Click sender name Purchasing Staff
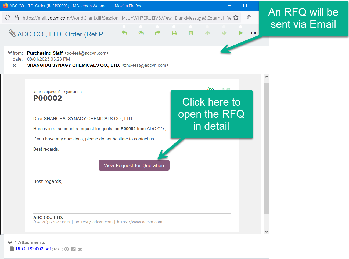The width and height of the screenshot is (349, 259). (x=45, y=53)
